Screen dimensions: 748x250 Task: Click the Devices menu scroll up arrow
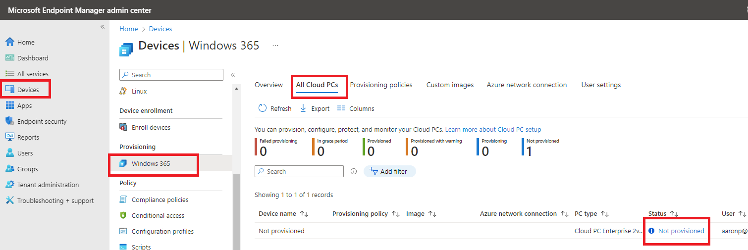(x=236, y=89)
